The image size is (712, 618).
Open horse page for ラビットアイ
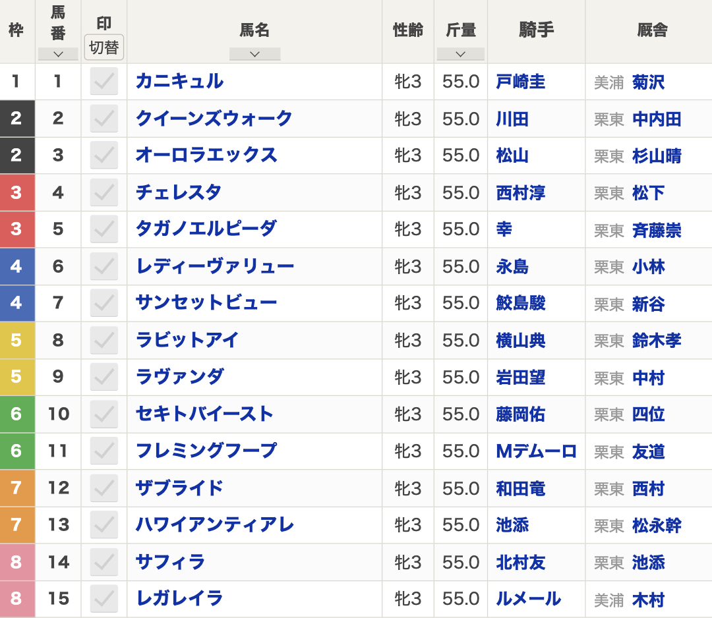coord(187,341)
